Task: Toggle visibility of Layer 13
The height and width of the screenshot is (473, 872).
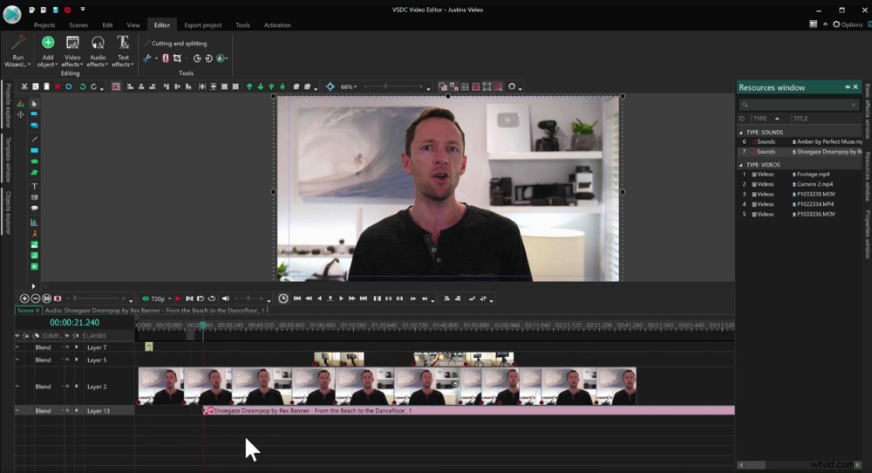Action: (17, 411)
